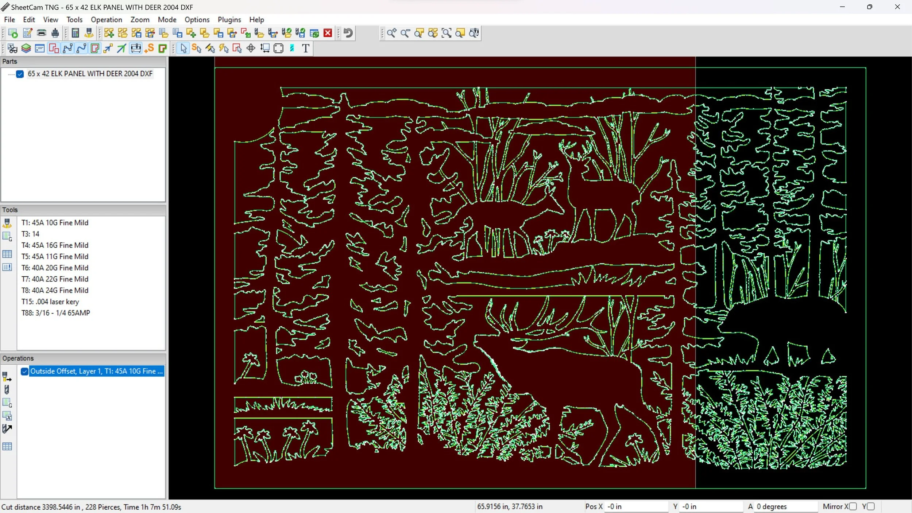Screen dimensions: 912x513
Task: Open the layers stack icon
Action: [26, 48]
